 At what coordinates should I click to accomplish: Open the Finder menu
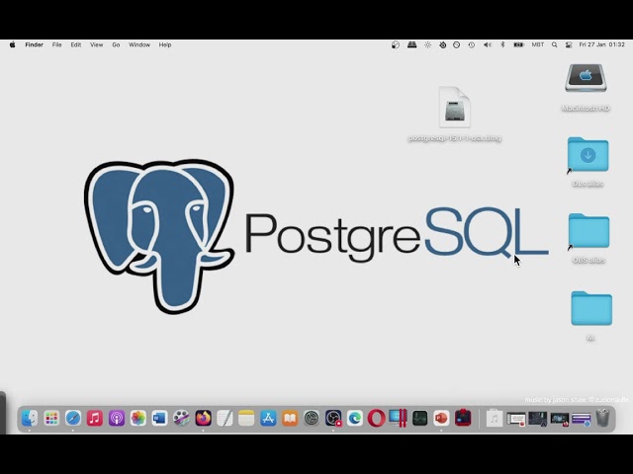35,44
